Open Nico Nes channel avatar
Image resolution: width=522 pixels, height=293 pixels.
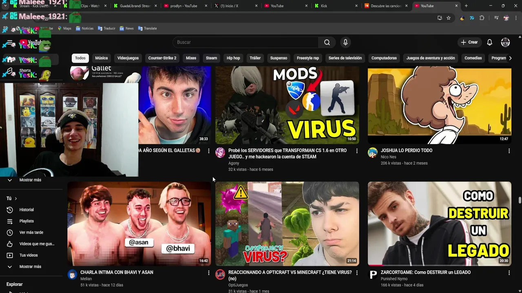coord(373,153)
